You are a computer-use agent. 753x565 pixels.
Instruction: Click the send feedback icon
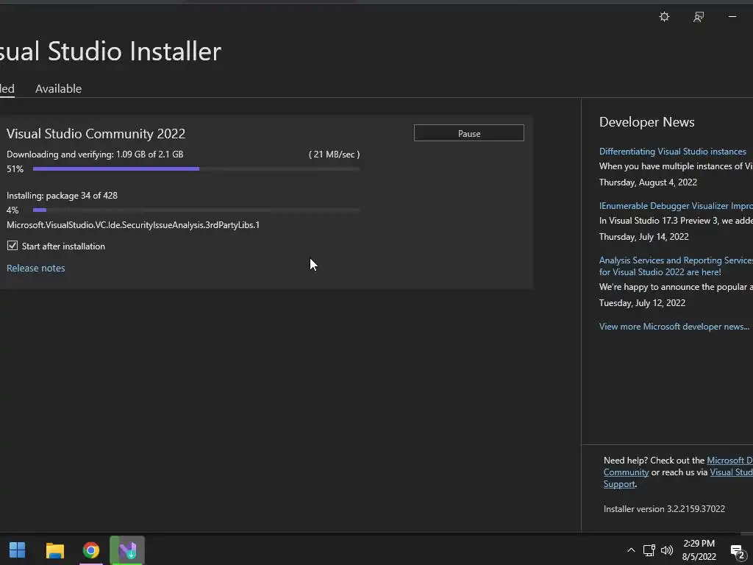coord(699,17)
